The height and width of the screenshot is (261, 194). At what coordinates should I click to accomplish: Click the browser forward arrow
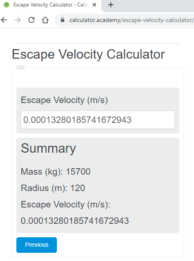click(18, 20)
